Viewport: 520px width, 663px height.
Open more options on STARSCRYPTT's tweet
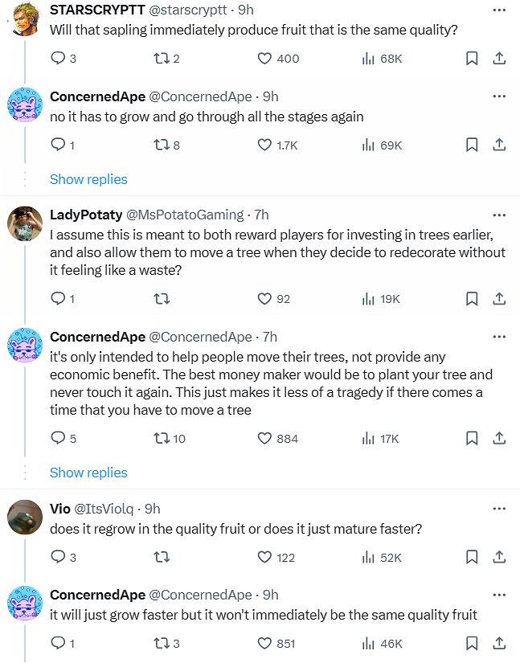tap(498, 9)
